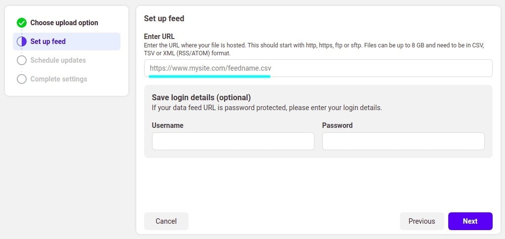Focus the feed URL input field

(x=318, y=68)
